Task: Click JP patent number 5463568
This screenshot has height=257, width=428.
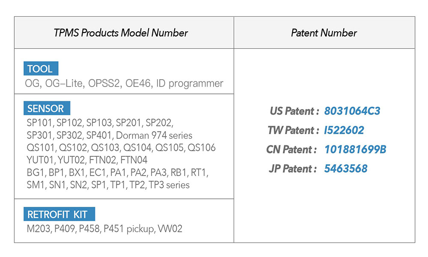Action: pyautogui.click(x=346, y=168)
